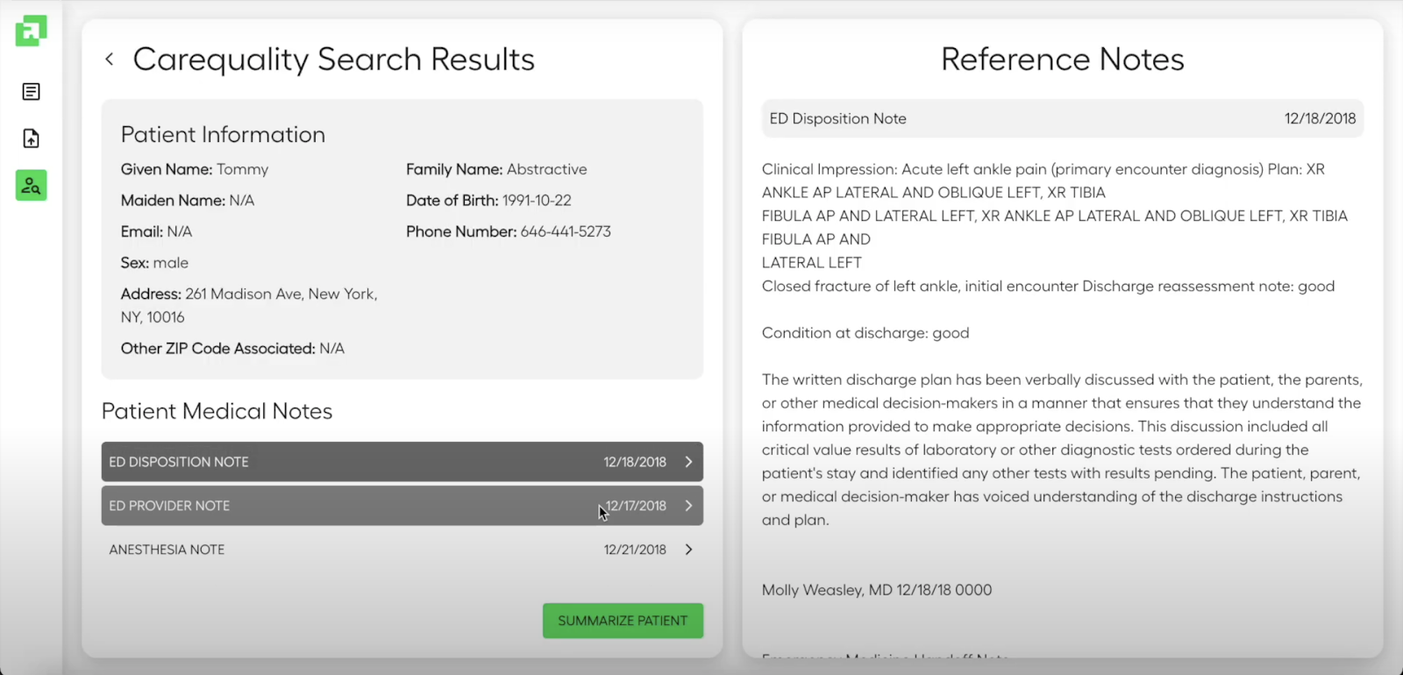Click the Sex: male field
This screenshot has width=1403, height=675.
click(x=154, y=263)
